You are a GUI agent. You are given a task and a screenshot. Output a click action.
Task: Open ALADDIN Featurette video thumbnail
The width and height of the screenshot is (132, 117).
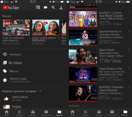(83, 93)
